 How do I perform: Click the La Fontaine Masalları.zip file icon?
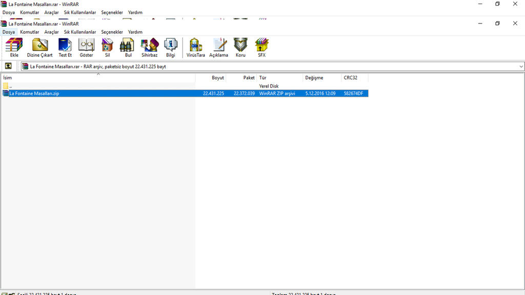click(x=6, y=93)
